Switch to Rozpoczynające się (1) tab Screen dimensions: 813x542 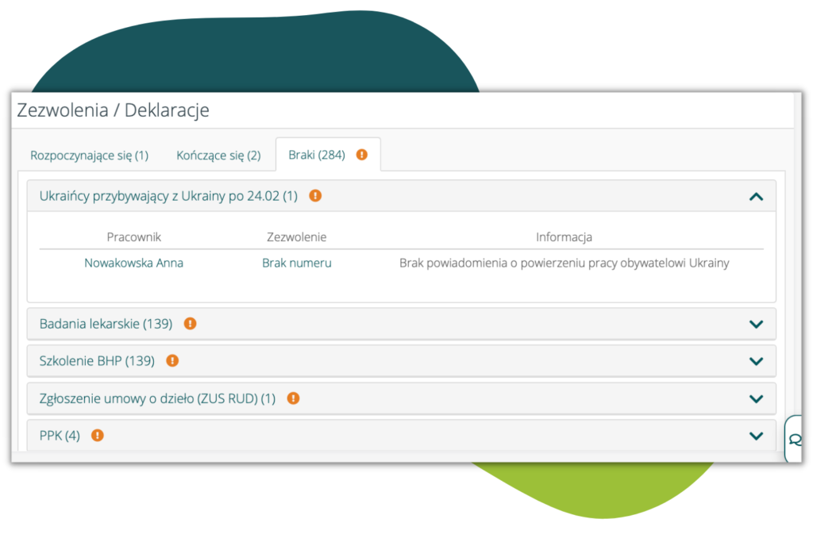coord(89,156)
